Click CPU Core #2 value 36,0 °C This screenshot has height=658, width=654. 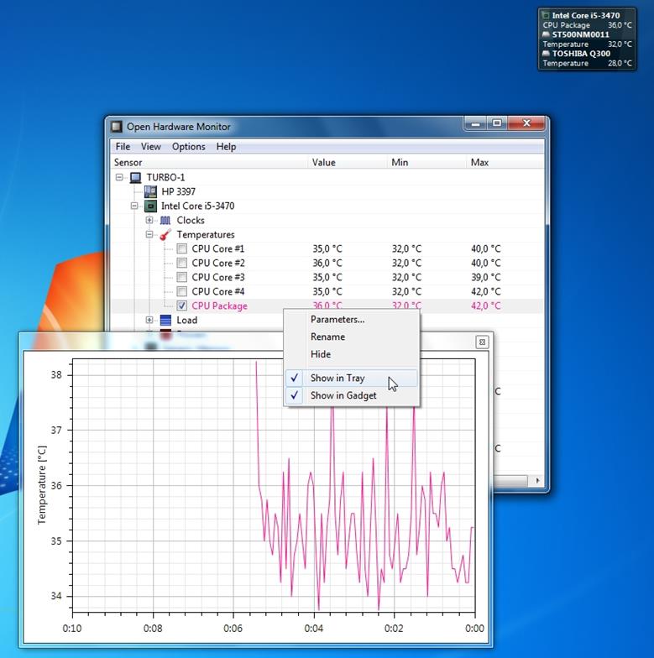(327, 264)
